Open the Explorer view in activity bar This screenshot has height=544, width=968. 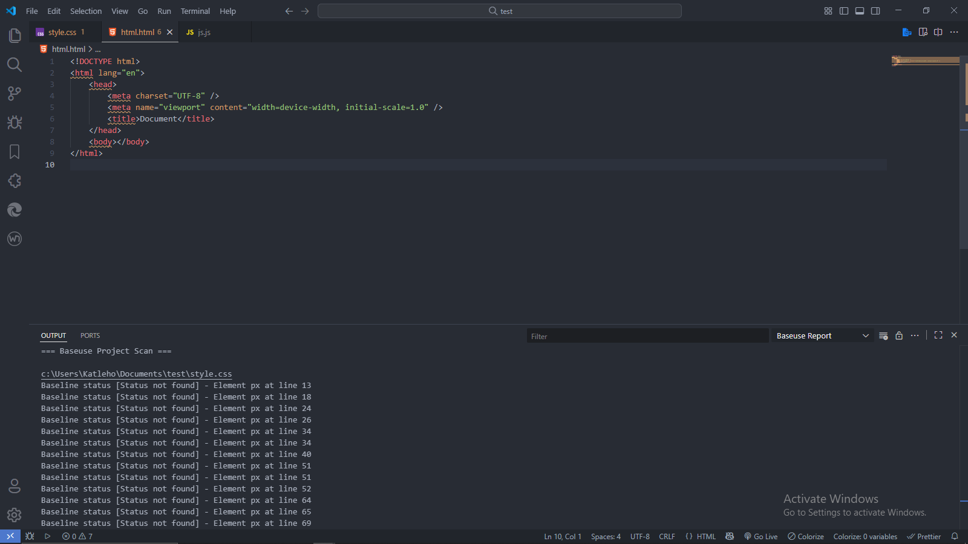15,36
